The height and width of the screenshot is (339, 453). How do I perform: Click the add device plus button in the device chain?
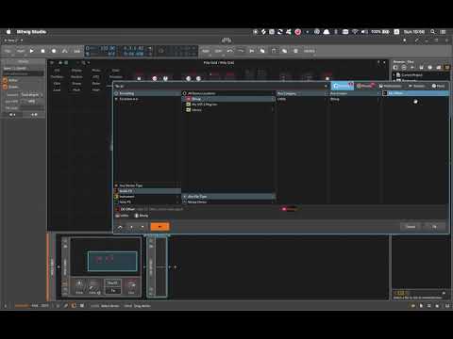coord(176,267)
